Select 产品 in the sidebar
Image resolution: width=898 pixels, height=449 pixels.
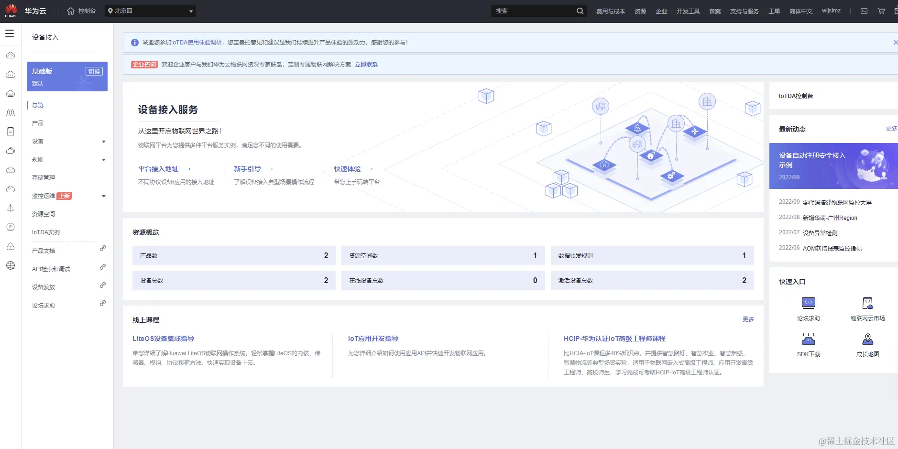click(38, 123)
